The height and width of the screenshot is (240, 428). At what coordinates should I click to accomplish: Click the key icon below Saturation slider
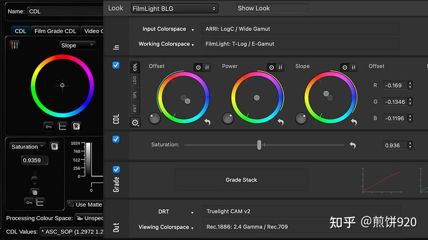(x=29, y=202)
